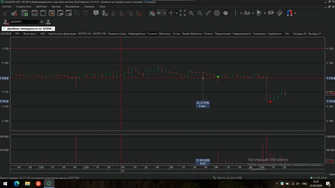Create a new table with the green plus icon
The height and width of the screenshot is (188, 335).
25,13
